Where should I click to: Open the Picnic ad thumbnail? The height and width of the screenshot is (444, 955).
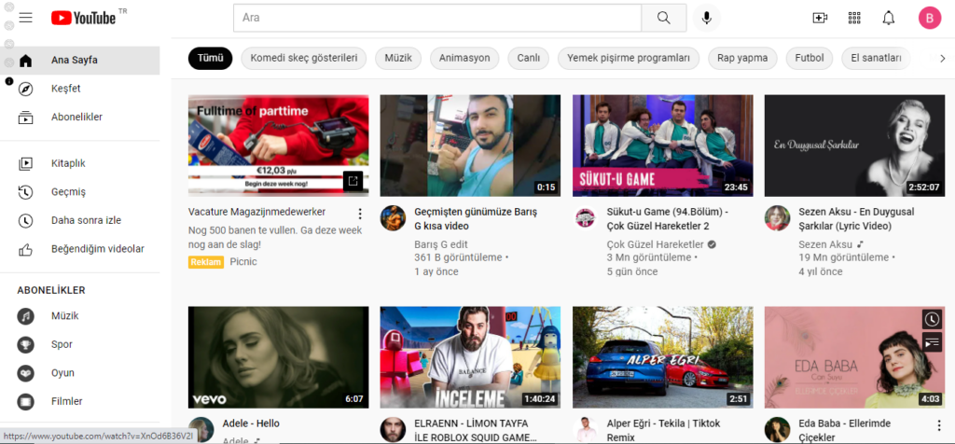pos(278,146)
